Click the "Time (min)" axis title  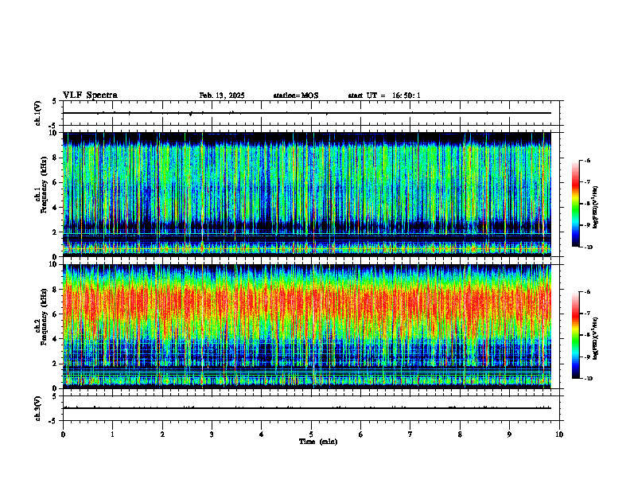(x=318, y=442)
